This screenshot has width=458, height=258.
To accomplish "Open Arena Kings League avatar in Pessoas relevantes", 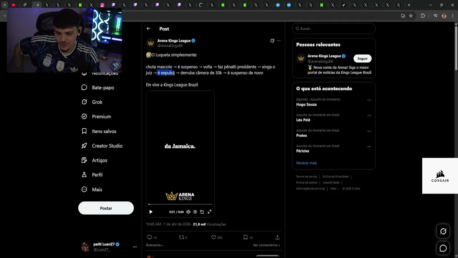I will click(x=301, y=58).
